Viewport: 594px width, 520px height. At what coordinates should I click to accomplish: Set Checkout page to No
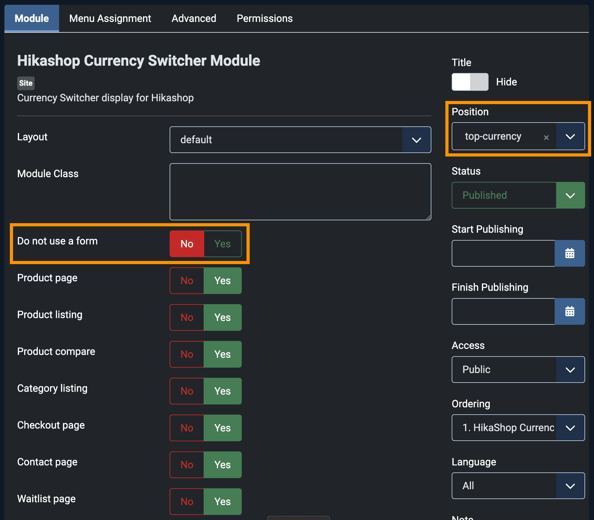point(187,428)
